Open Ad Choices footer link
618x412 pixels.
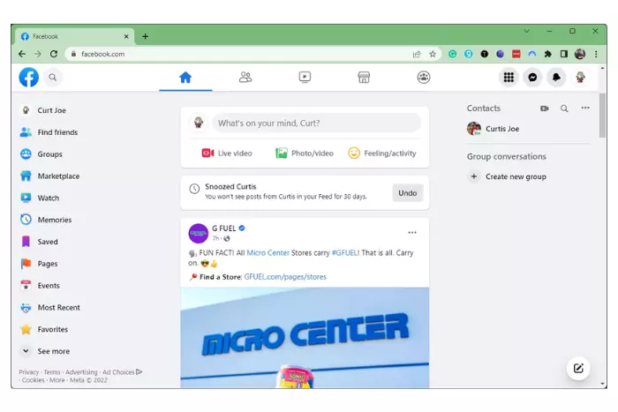pyautogui.click(x=122, y=371)
